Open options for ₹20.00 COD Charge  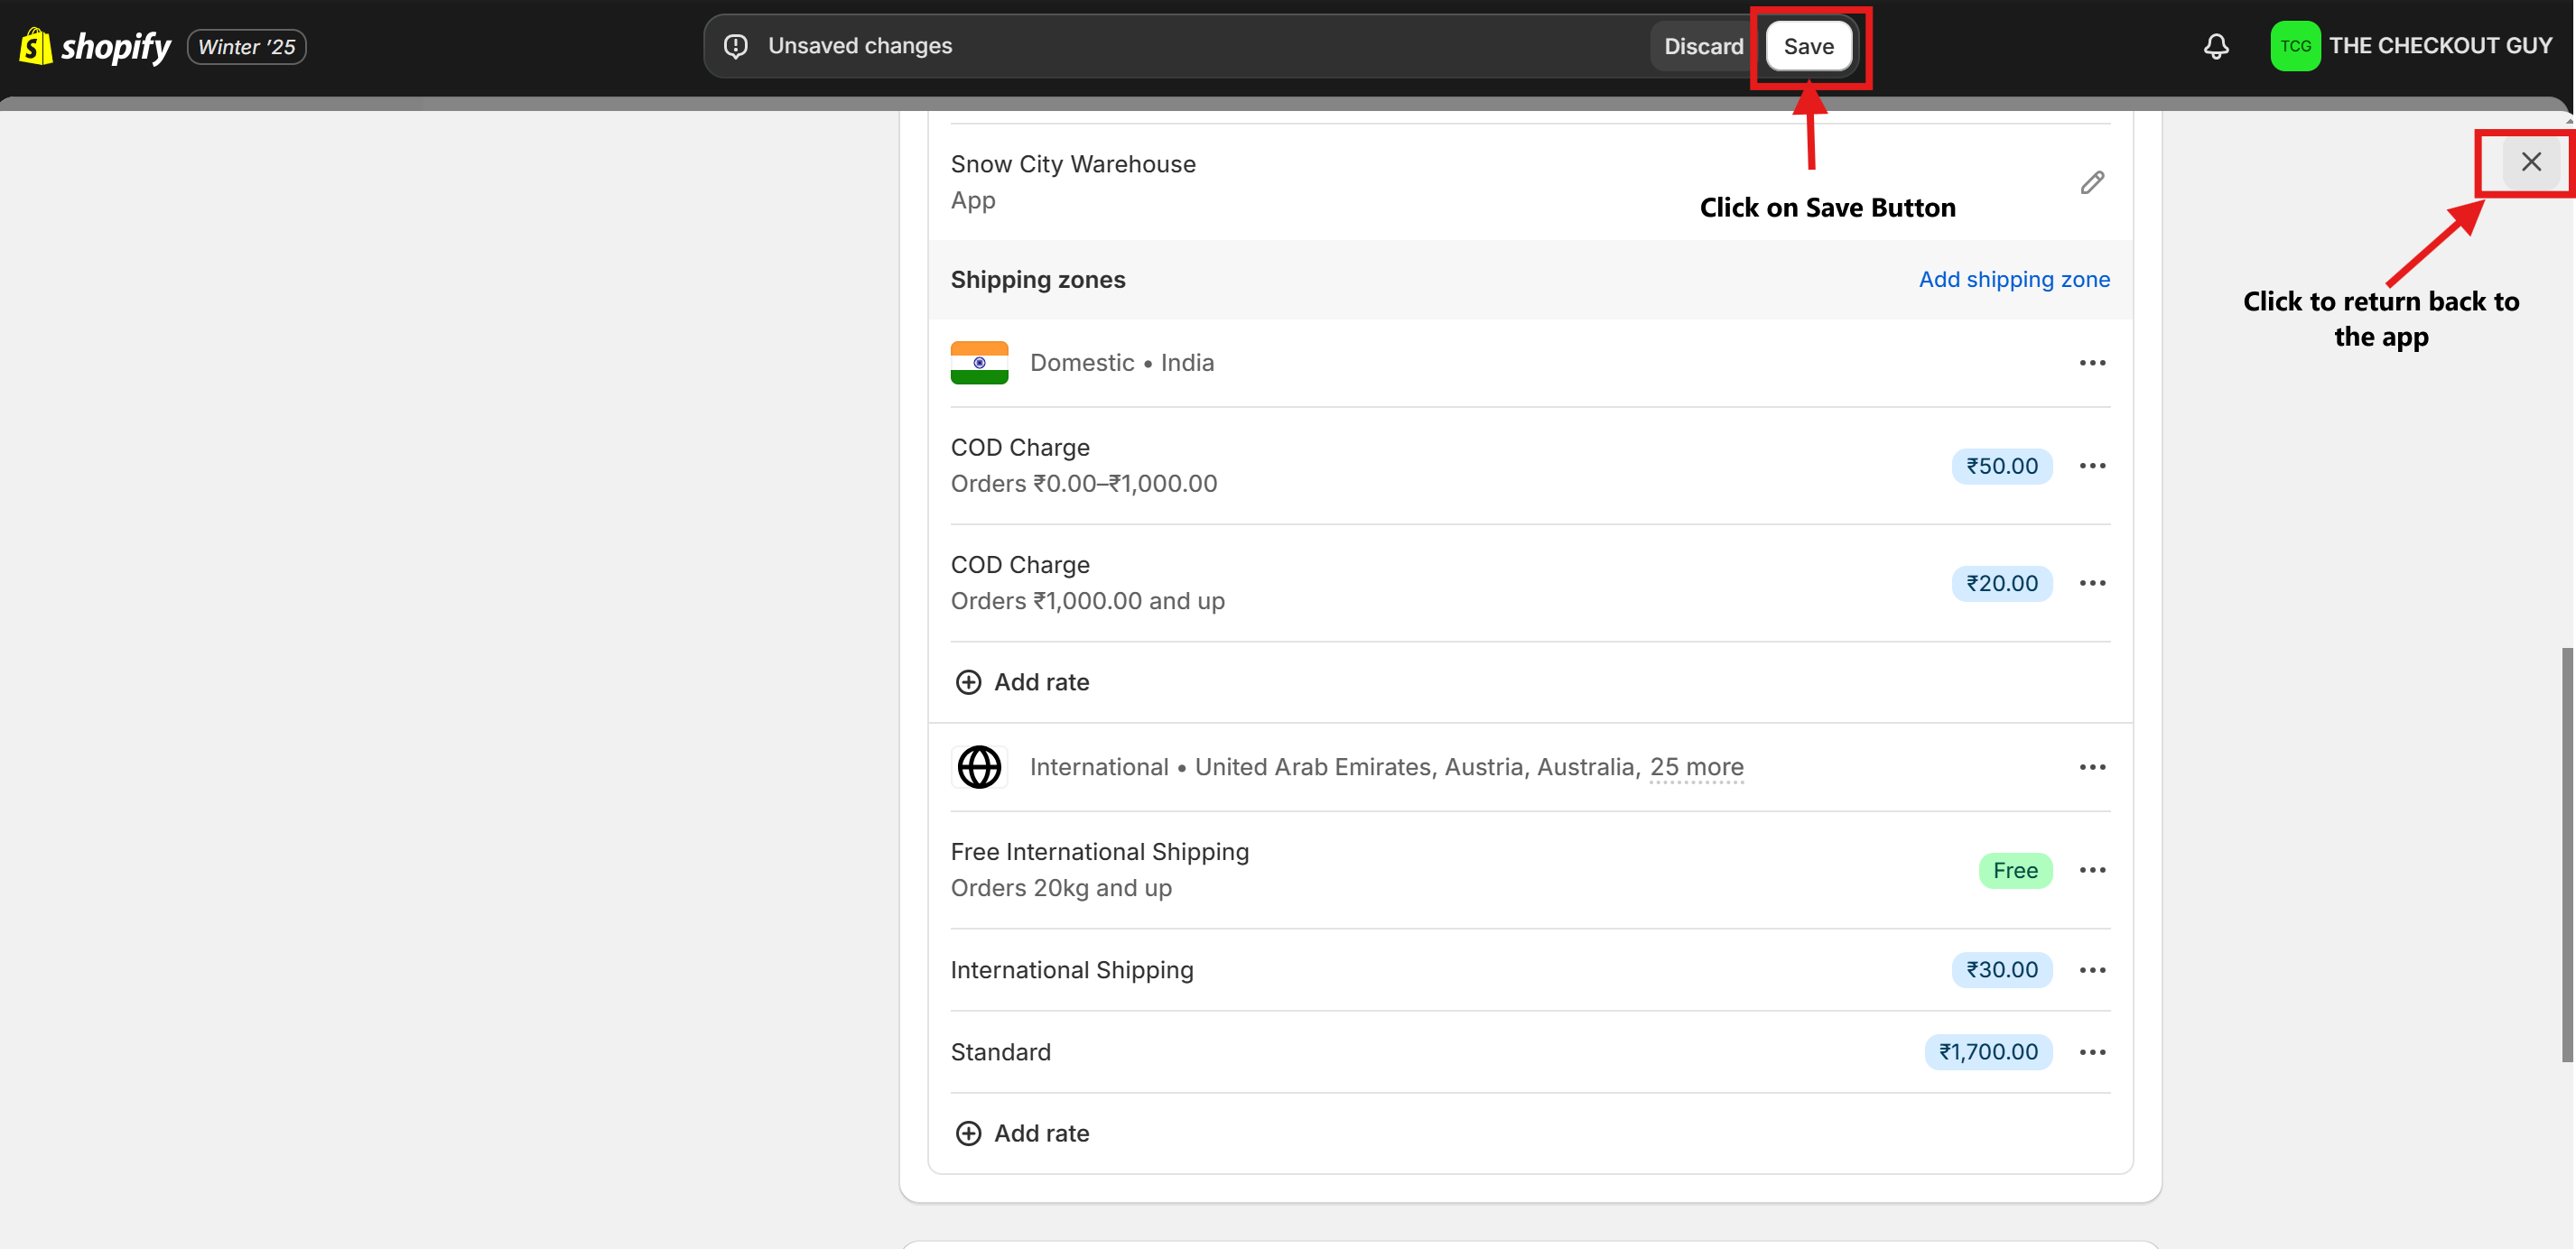click(x=2091, y=584)
